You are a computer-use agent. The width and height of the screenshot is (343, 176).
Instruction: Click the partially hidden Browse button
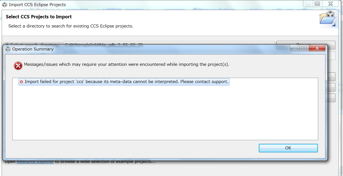(306, 44)
